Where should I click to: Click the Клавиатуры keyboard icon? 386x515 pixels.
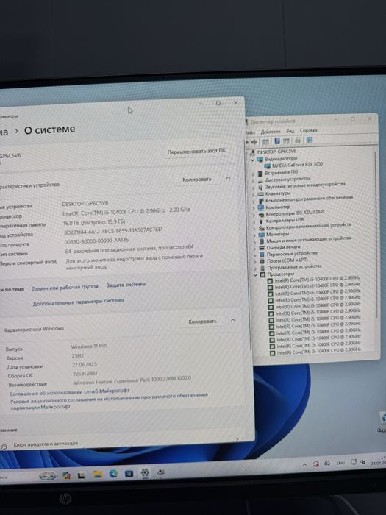[261, 193]
